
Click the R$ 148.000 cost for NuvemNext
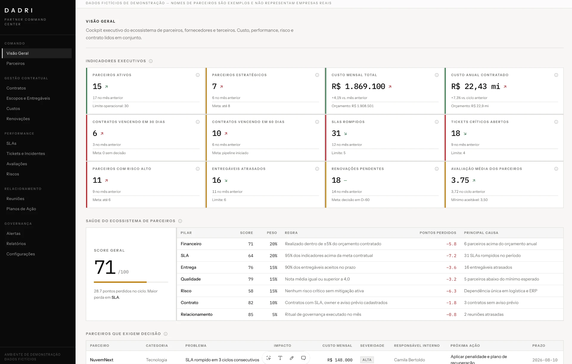click(340, 360)
